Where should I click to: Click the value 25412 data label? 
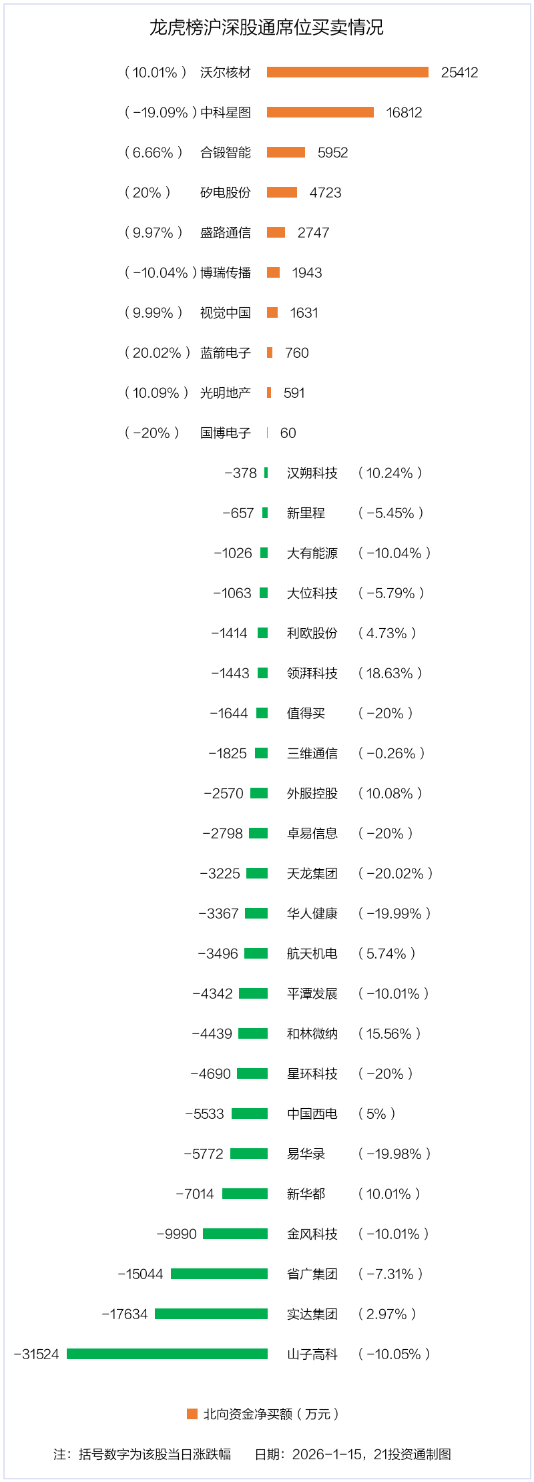459,73
